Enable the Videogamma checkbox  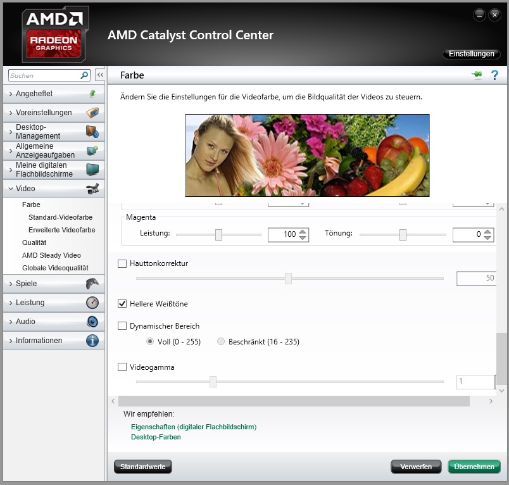[x=122, y=367]
